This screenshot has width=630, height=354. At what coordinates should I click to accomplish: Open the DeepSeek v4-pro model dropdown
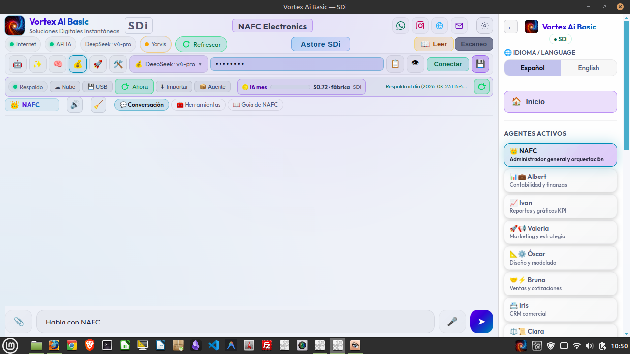click(x=169, y=64)
